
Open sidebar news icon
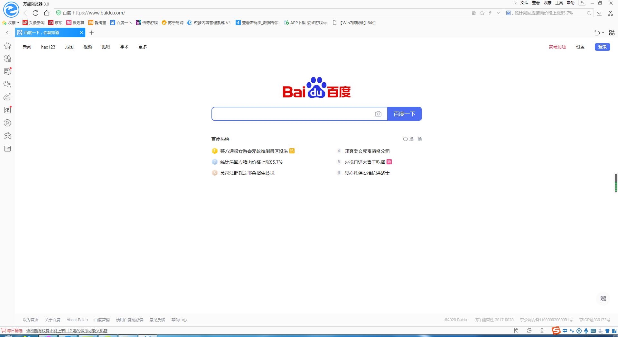pos(7,71)
